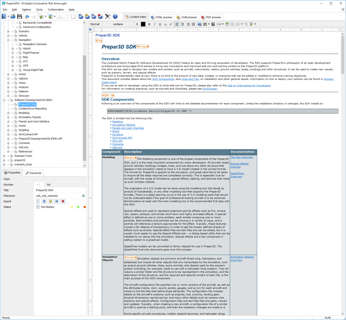Screen dimensions: 346x320
Task: Open the verdana font dropdown
Action: (118, 24)
